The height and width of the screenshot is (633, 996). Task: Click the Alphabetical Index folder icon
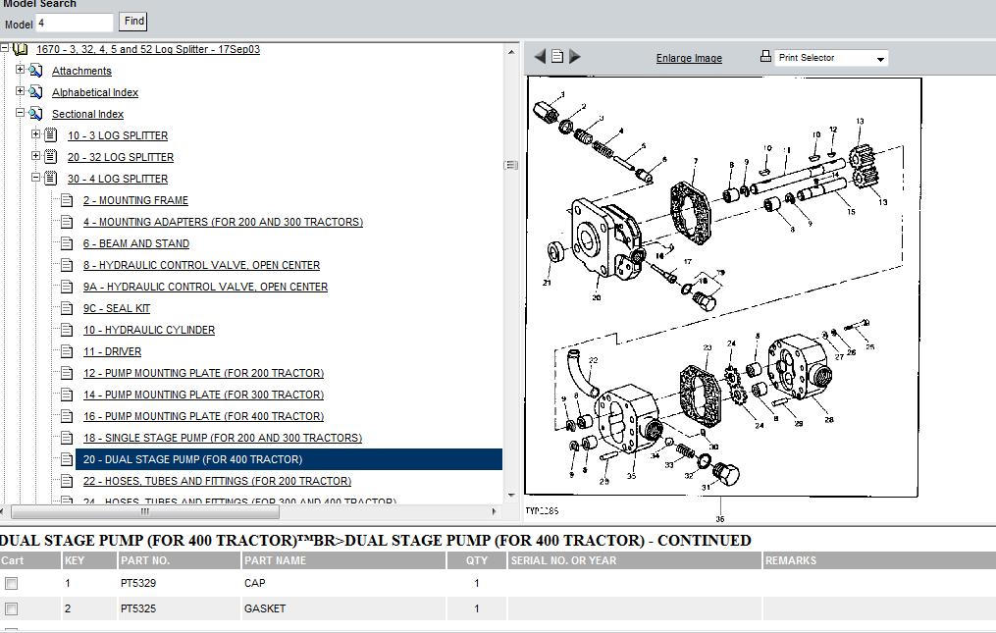tap(36, 92)
